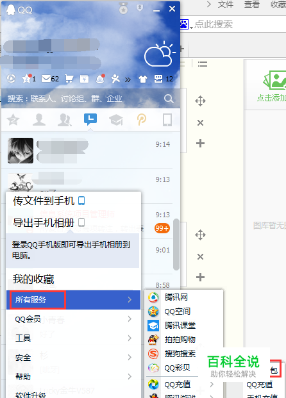Switch to the conversations bubble tab
Screen dimensions: 286x398
(90, 119)
